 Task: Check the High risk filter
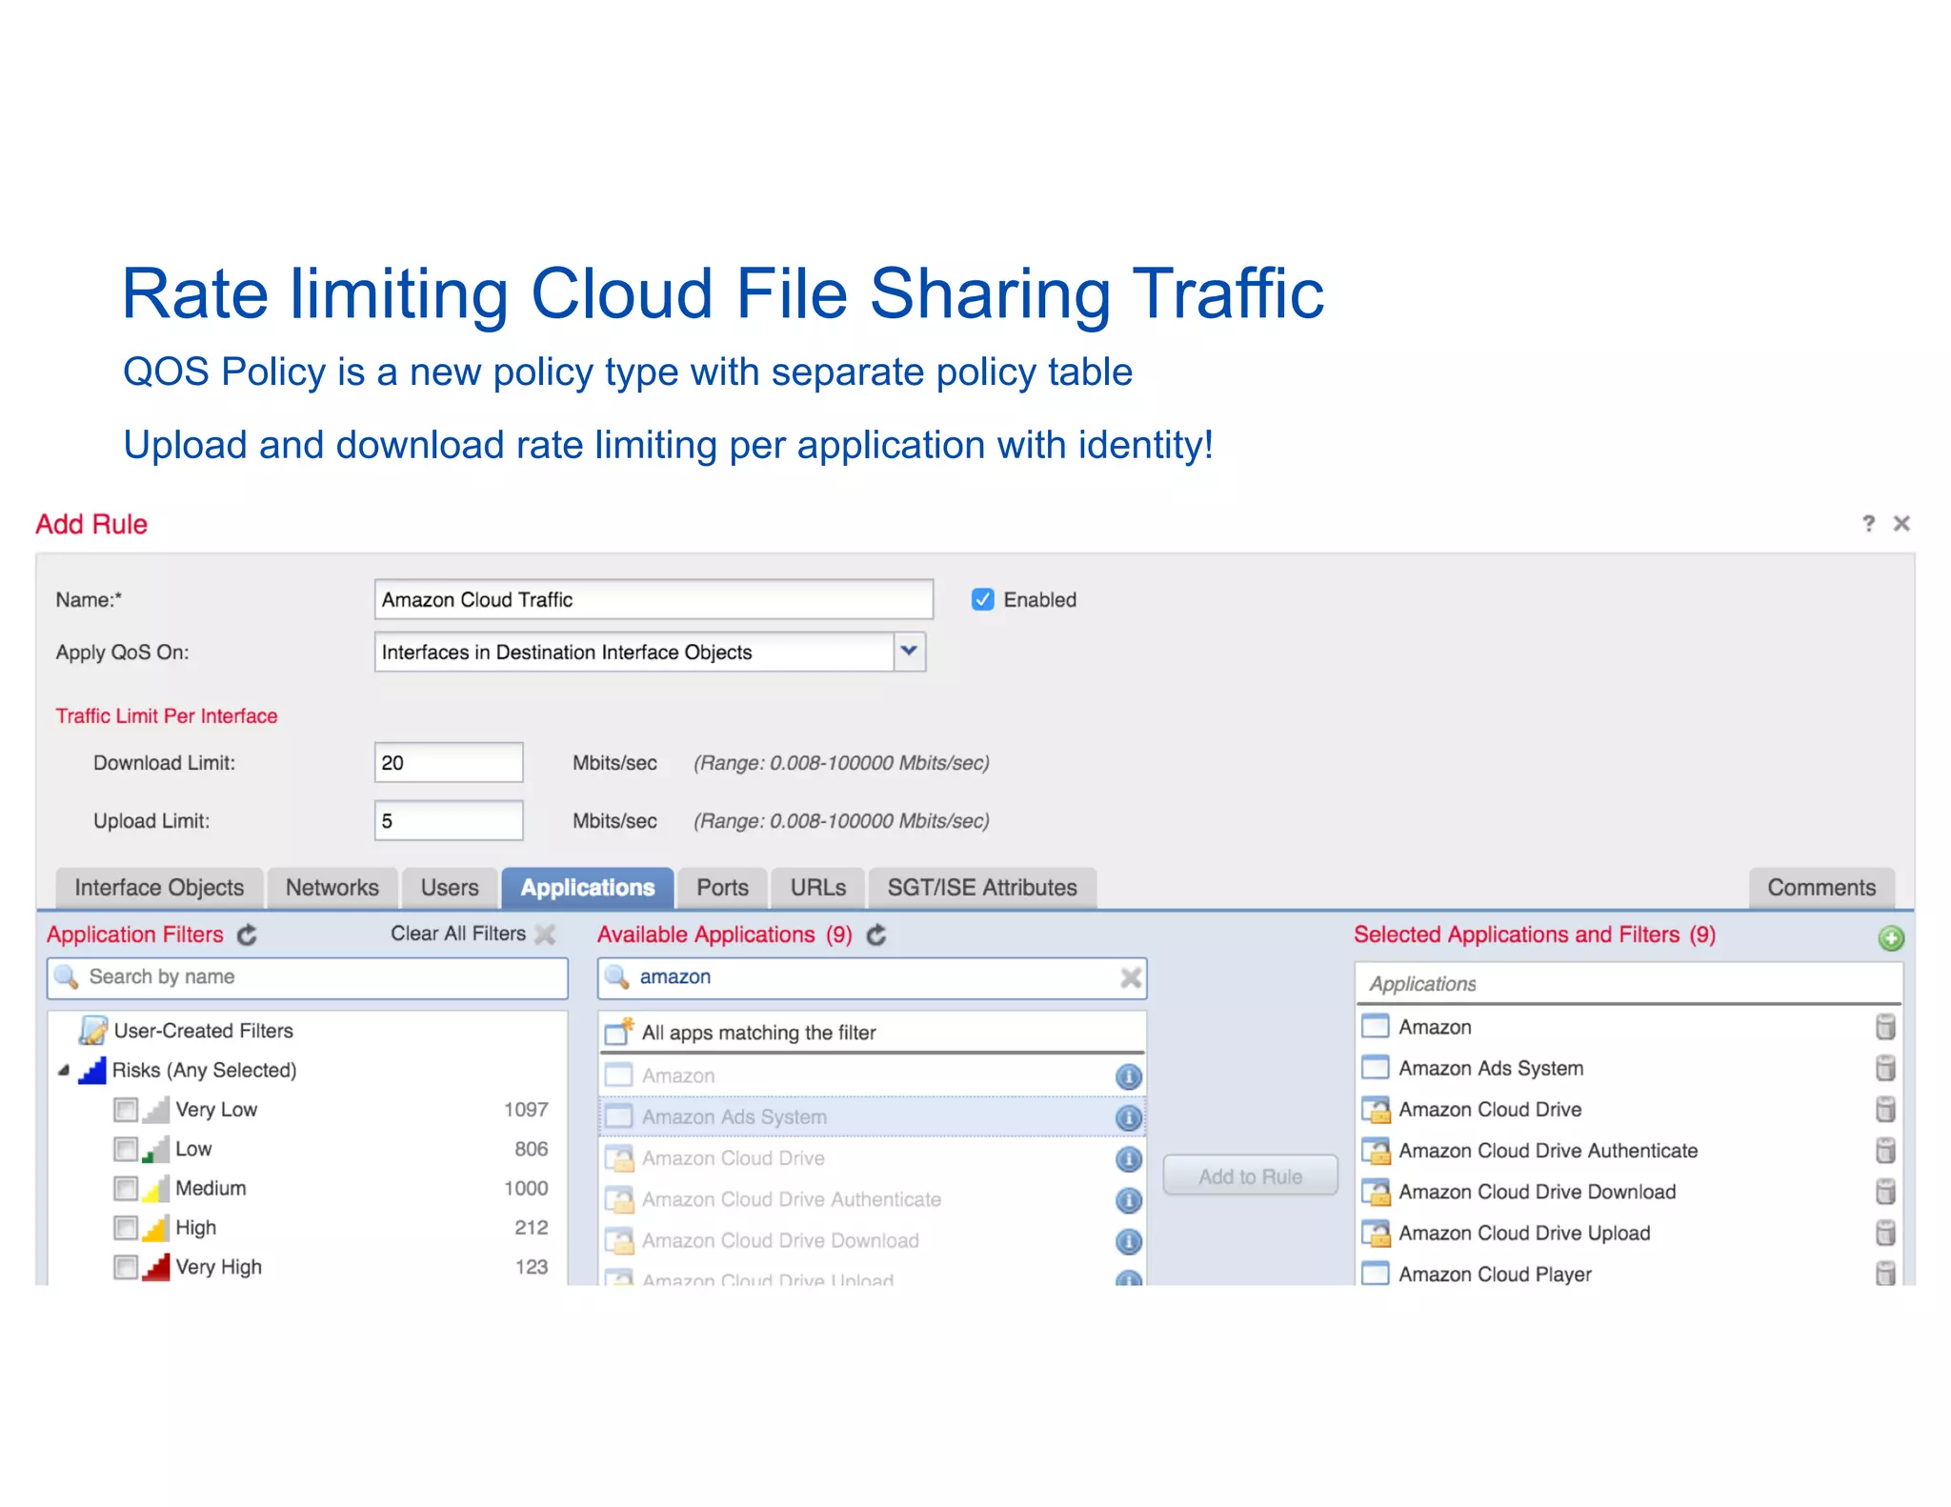pos(125,1227)
